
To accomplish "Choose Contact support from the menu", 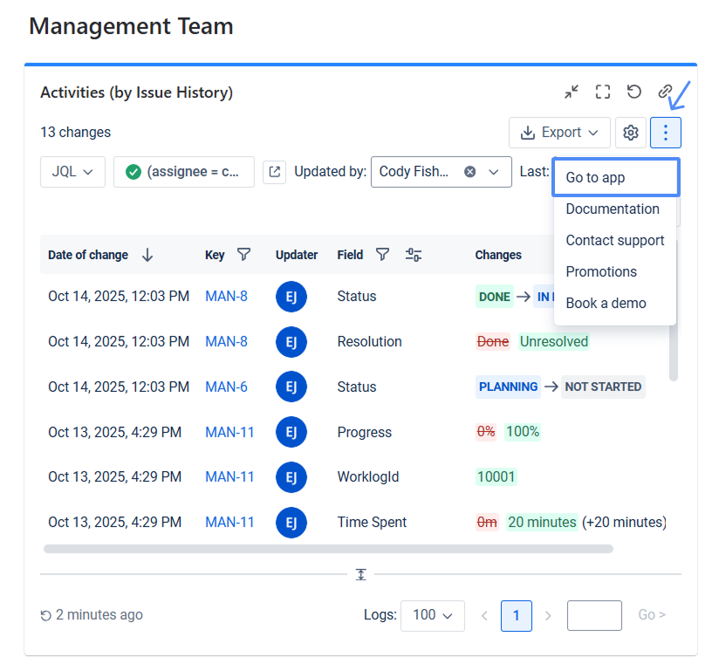I will [x=615, y=240].
